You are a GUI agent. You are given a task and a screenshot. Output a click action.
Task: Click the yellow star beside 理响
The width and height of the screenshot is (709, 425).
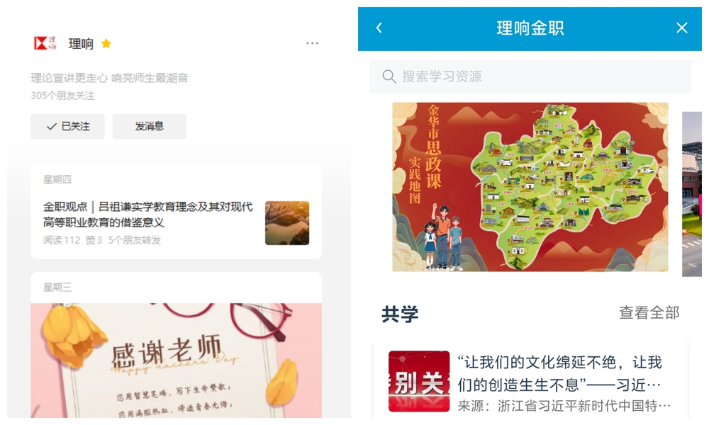point(106,43)
